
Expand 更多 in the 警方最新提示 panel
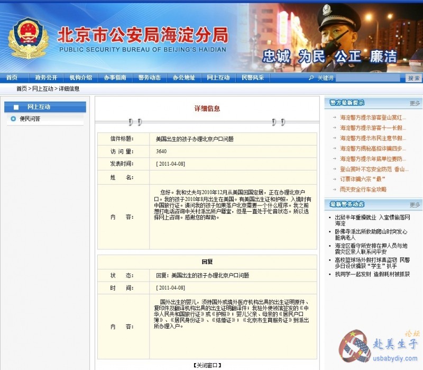coord(415,103)
